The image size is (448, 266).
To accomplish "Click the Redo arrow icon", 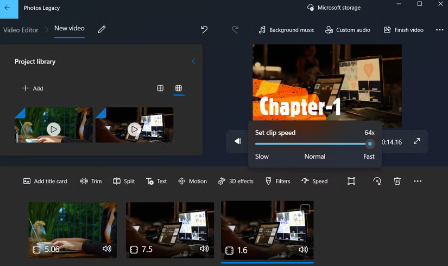I will (235, 30).
